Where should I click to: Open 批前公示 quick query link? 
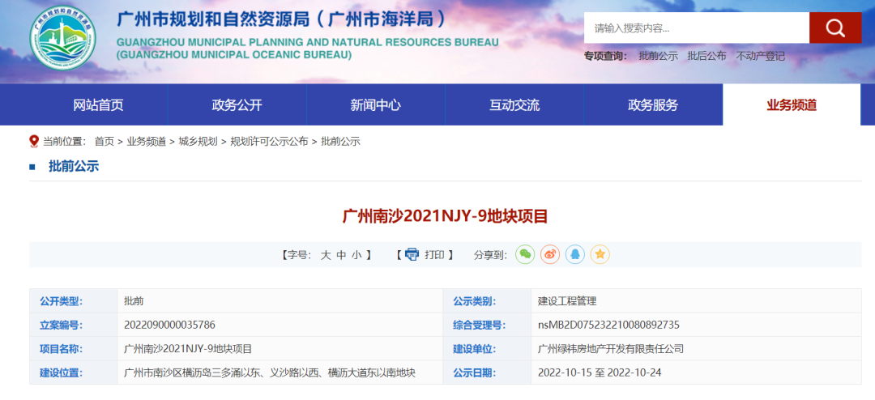point(659,56)
